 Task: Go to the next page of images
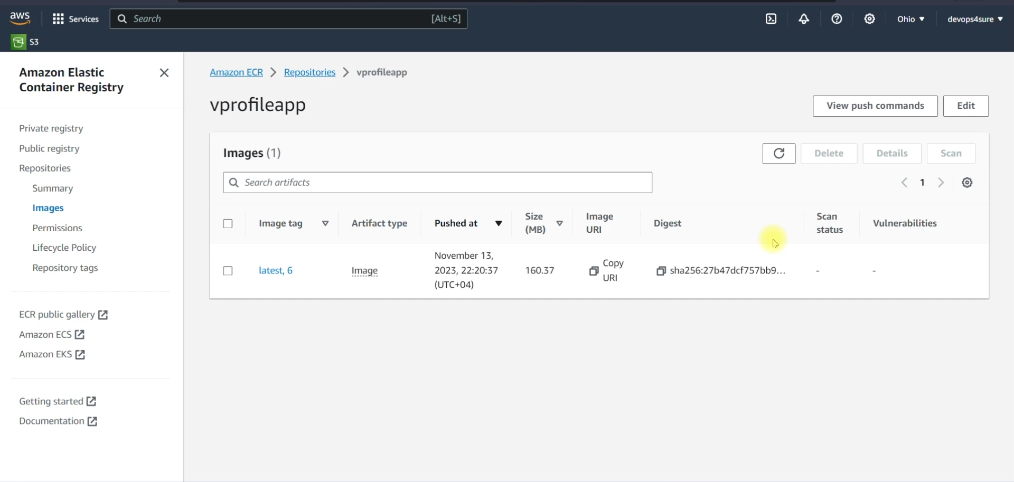click(941, 183)
